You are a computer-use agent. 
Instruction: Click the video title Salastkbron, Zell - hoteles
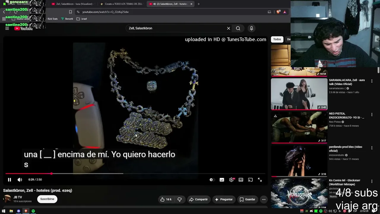38,191
